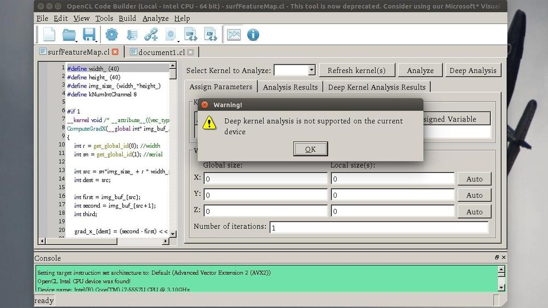The image size is (548, 308).
Task: Switch to the document1.cl tab
Action: pyautogui.click(x=162, y=53)
